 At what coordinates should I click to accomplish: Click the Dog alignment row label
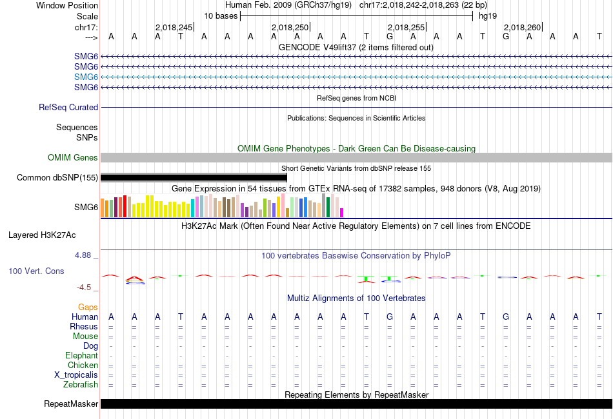90,346
